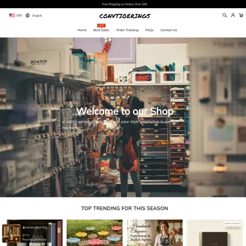Open the Best Sales menu item
This screenshot has height=246, width=246.
tap(101, 30)
